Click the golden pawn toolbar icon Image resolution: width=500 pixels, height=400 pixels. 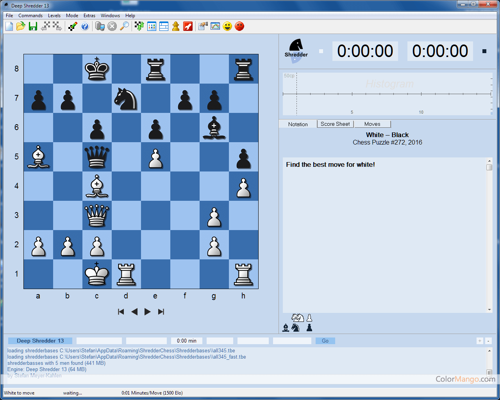pos(176,26)
